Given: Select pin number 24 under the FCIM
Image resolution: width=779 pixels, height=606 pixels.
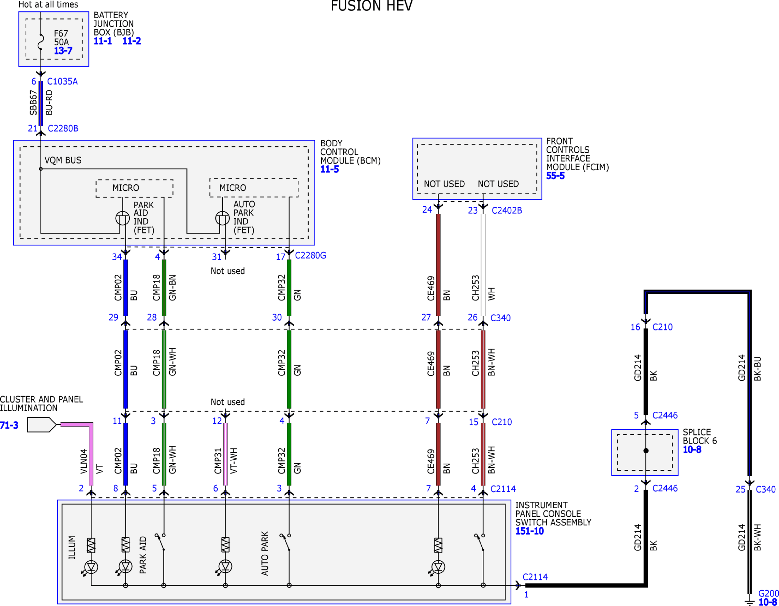Looking at the screenshot, I should pos(427,210).
